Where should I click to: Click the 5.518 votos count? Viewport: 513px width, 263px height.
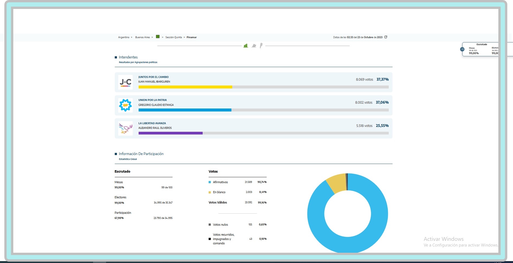tap(364, 126)
